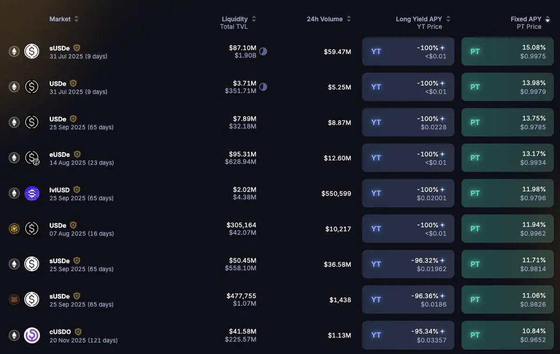Open YT -96.36% for sUSDe with $477,755 liquidity
The width and height of the screenshot is (560, 354).
coord(408,300)
